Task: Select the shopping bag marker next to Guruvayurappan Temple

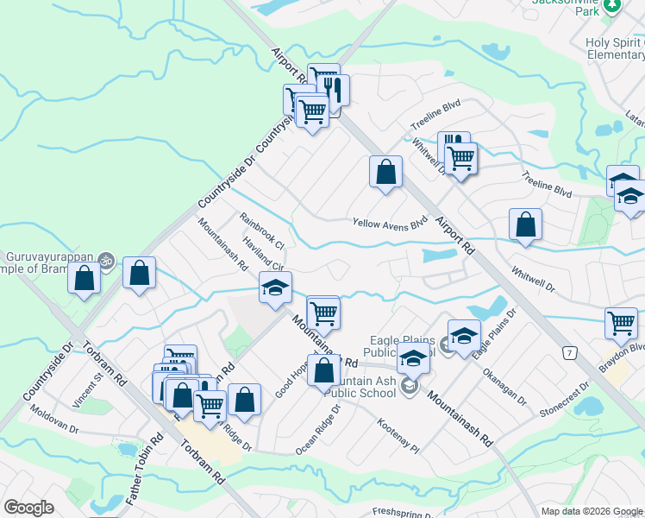Action: pyautogui.click(x=84, y=278)
